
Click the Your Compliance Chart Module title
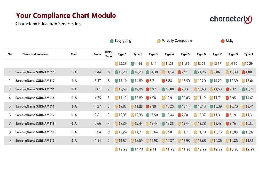pyautogui.click(x=66, y=15)
